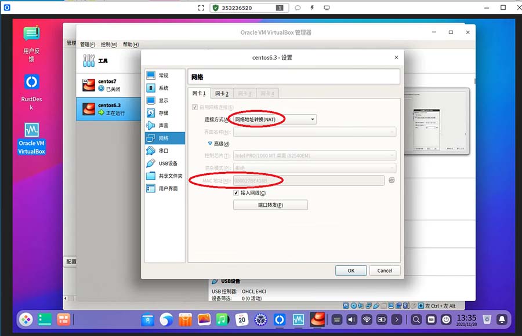Open the chat bubble icon in remote toolbar
Screen dimensions: 522x336
(x=298, y=8)
